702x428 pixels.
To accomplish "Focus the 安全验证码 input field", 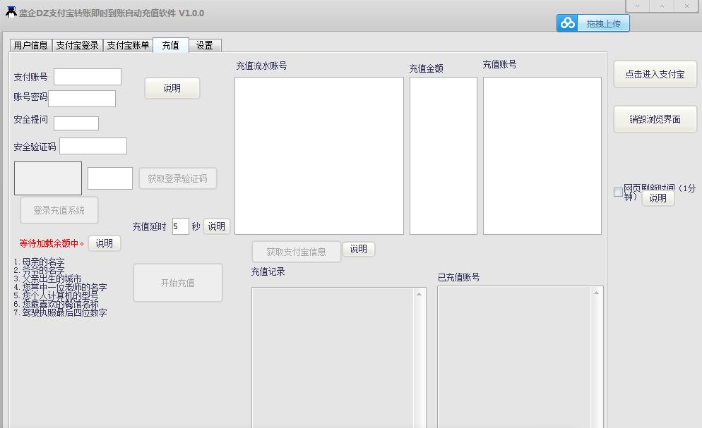I will 93,146.
